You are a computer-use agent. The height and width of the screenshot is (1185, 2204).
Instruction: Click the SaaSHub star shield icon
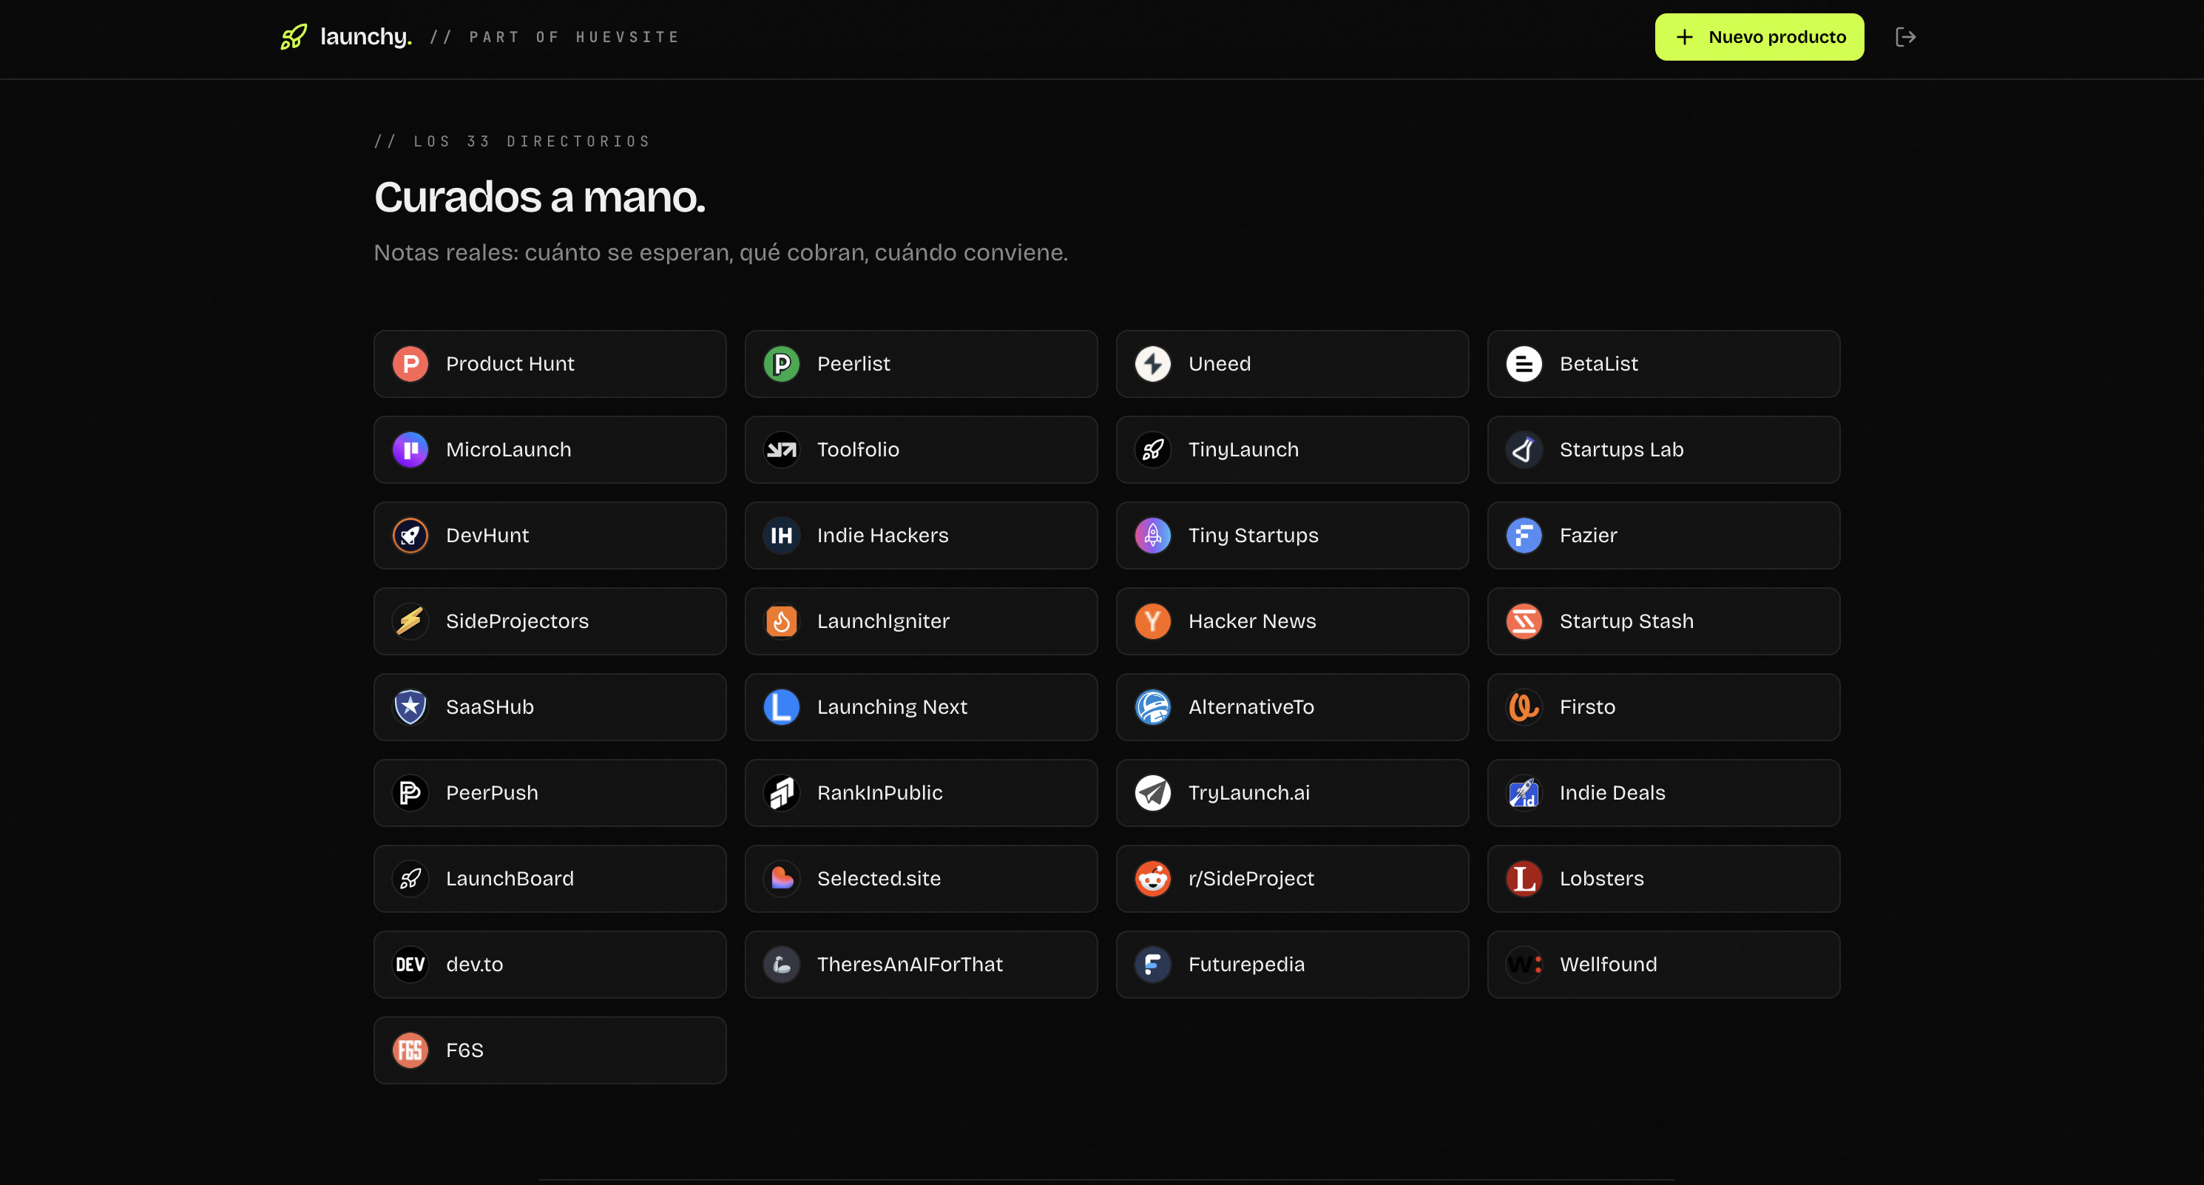click(x=410, y=706)
